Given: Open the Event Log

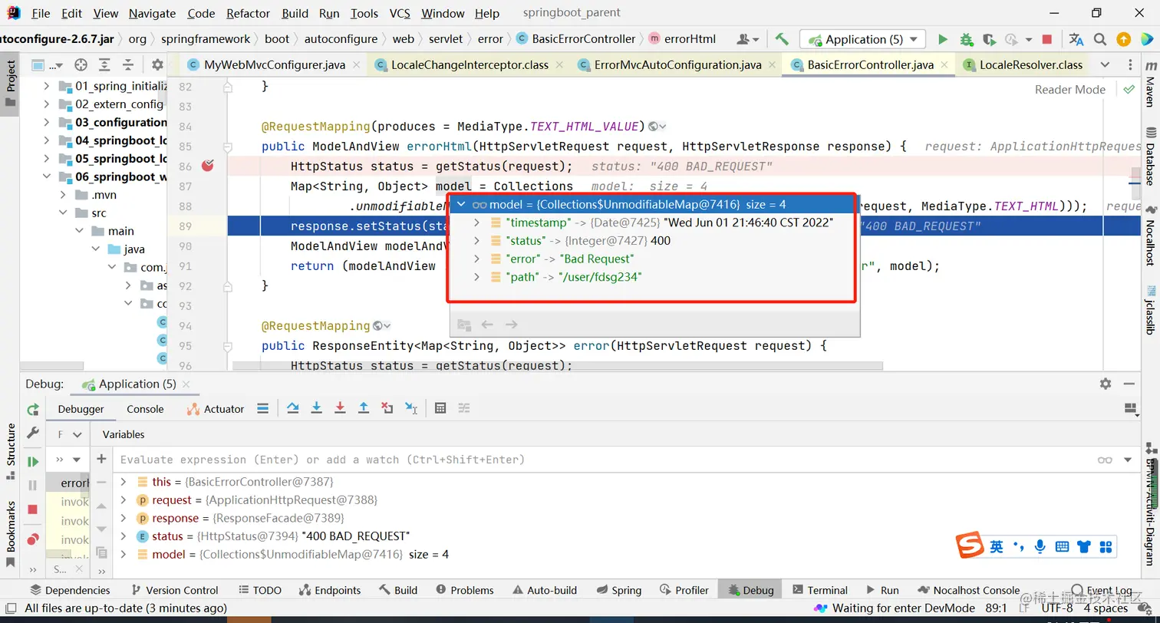Looking at the screenshot, I should tap(1102, 590).
